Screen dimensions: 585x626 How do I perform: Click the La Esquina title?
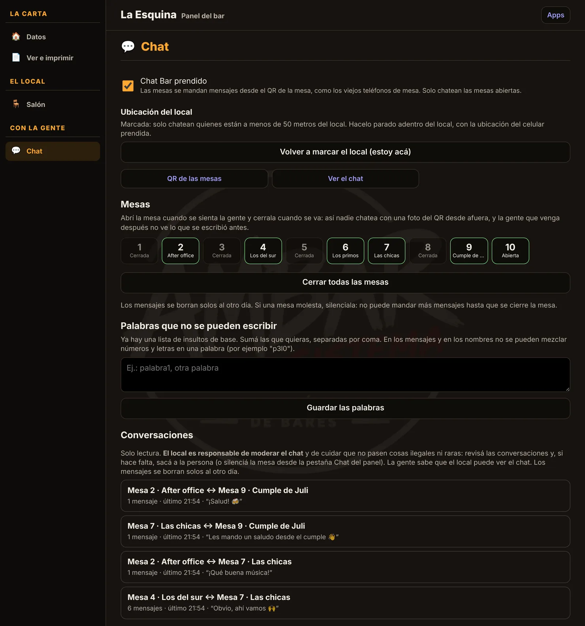point(148,15)
